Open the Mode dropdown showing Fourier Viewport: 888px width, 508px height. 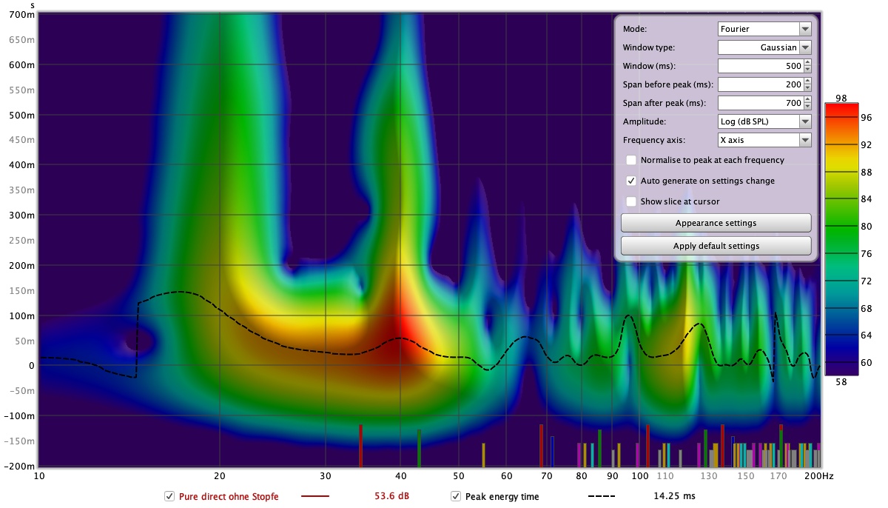tap(764, 29)
